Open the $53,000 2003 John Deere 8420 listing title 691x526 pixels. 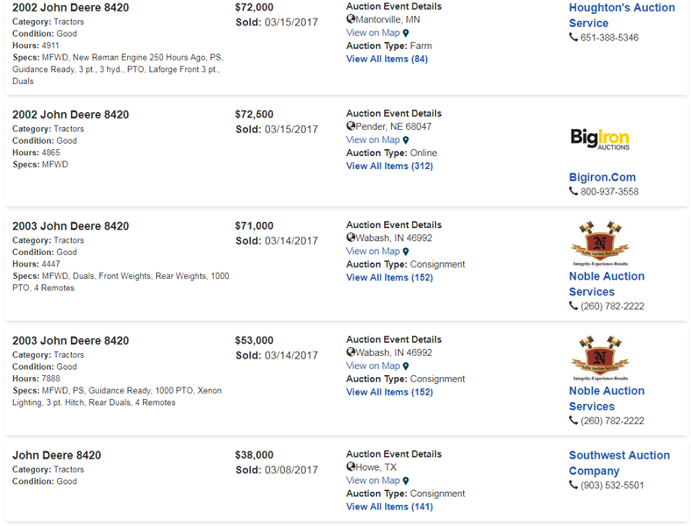70,341
